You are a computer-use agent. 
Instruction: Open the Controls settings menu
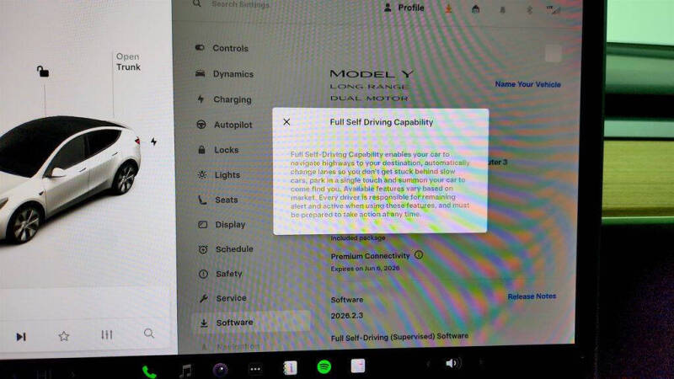pos(222,48)
